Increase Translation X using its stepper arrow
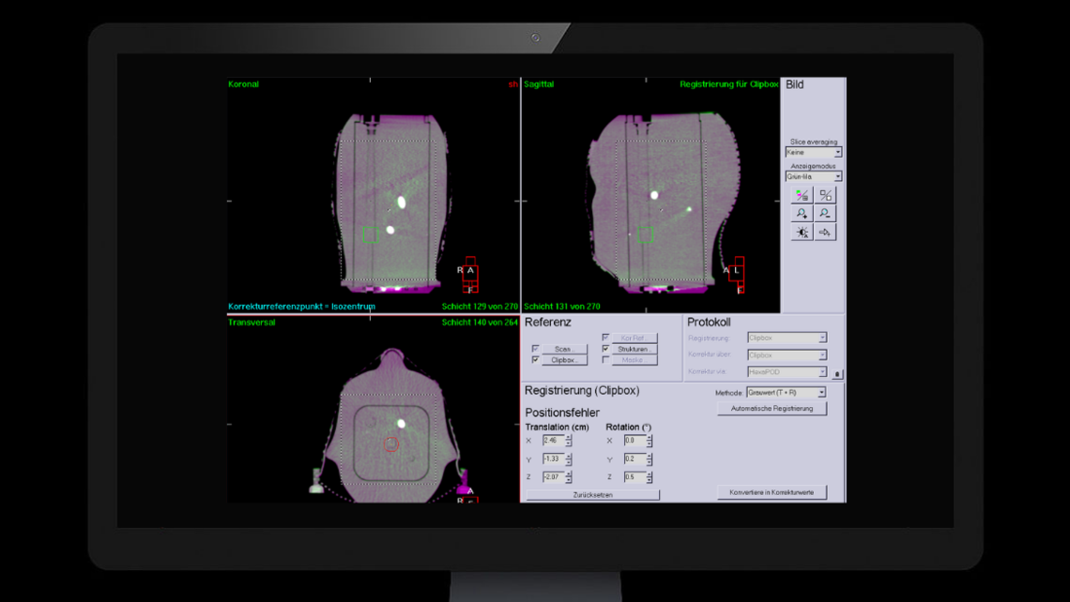1070x602 pixels. 568,438
